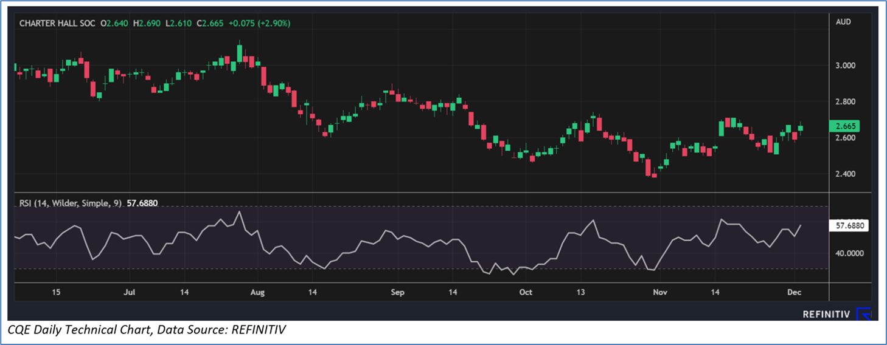
Task: Click the high value H2.690
Action: 146,23
